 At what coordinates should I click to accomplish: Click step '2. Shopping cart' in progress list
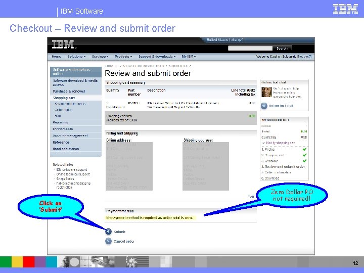click(273, 155)
